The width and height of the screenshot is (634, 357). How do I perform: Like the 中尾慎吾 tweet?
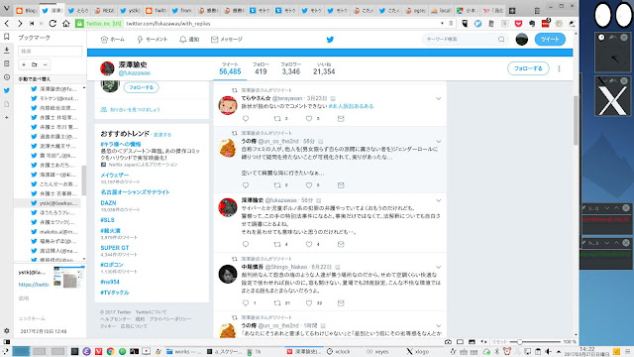point(309,302)
